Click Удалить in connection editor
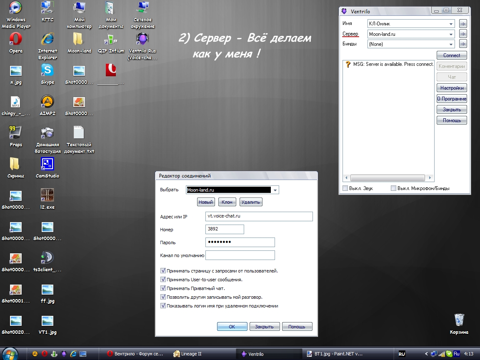480x360 pixels. [250, 202]
